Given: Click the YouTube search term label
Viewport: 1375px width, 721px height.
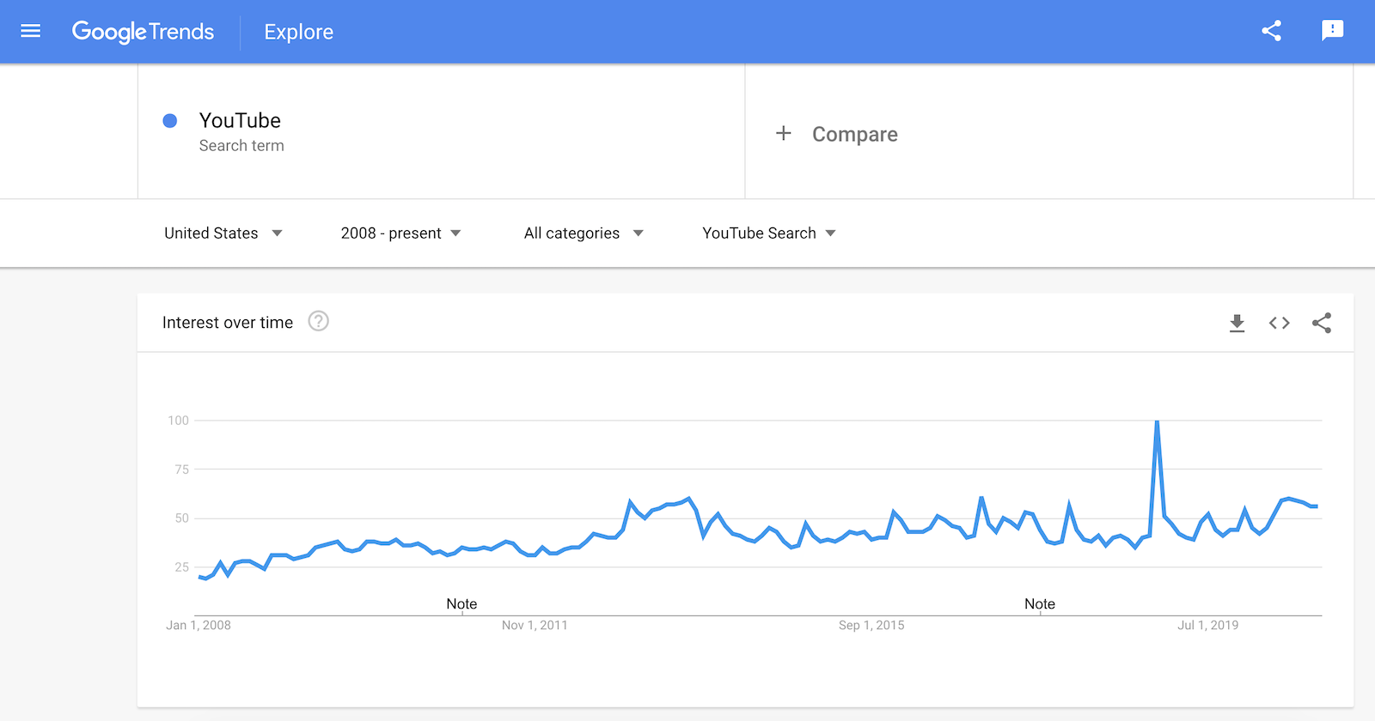Looking at the screenshot, I should [x=240, y=120].
